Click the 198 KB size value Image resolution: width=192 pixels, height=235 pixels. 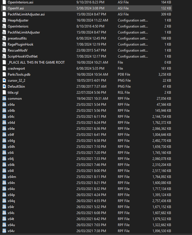[x=166, y=38]
